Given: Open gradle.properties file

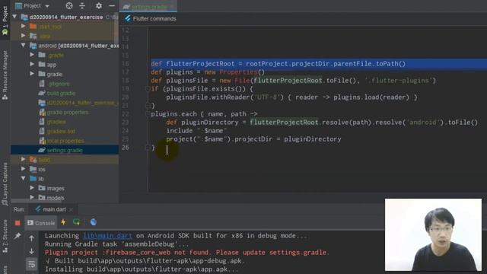Looking at the screenshot, I should click(68, 112).
